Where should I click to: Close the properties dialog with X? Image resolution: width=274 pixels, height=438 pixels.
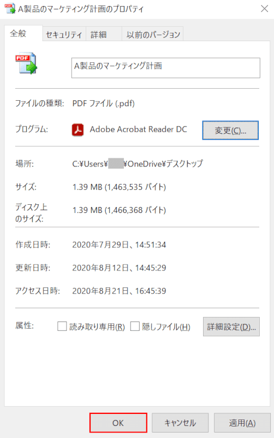[264, 9]
